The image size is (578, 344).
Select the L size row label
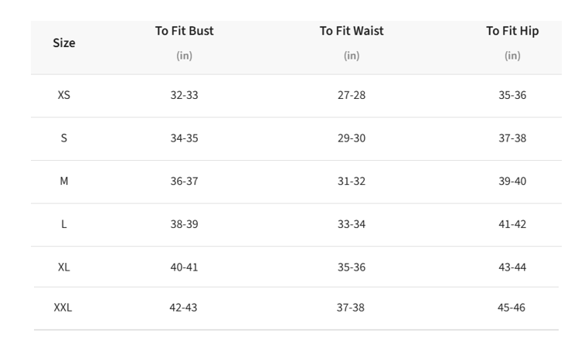(x=64, y=224)
